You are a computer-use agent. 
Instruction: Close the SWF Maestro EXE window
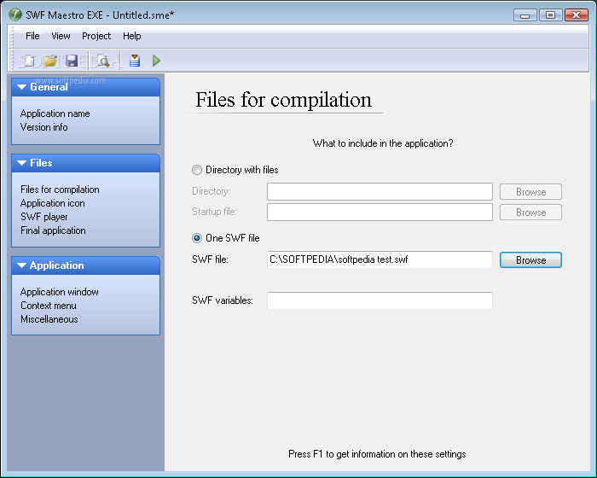click(x=577, y=15)
